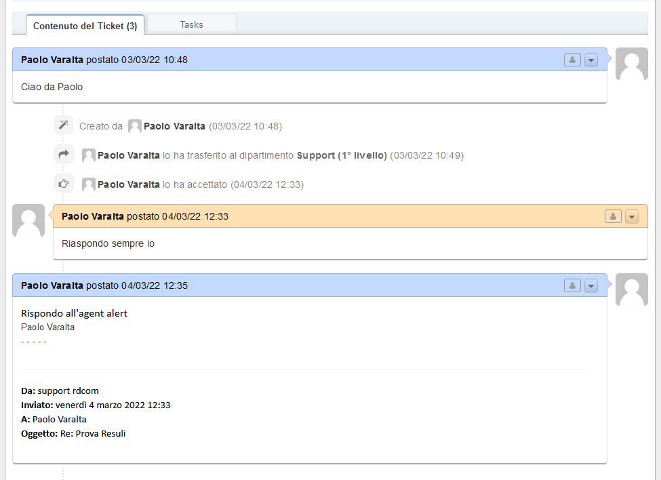
Task: Expand options menu on 12:35 message
Action: (x=590, y=285)
